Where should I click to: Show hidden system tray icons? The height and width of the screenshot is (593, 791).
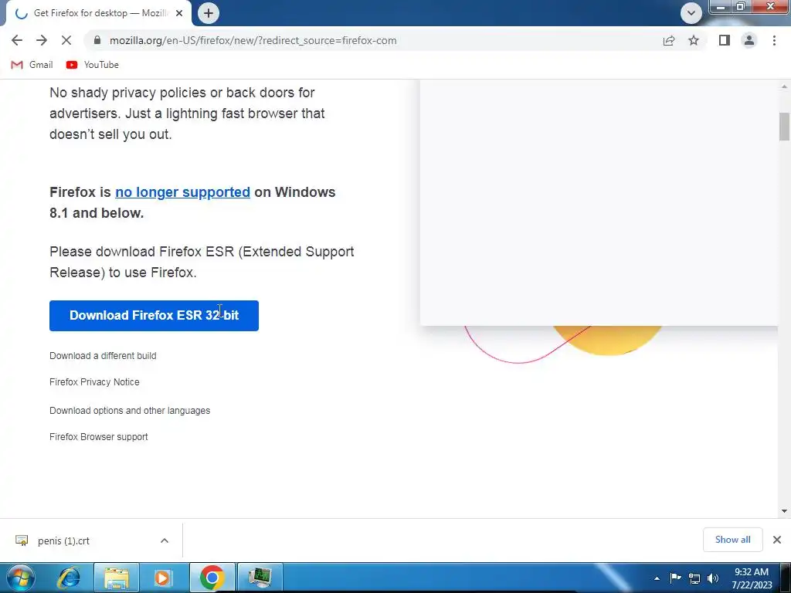tap(657, 578)
